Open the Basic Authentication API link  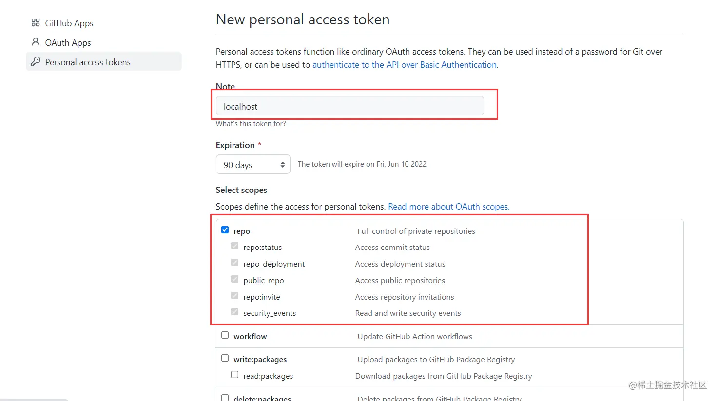[x=405, y=65]
